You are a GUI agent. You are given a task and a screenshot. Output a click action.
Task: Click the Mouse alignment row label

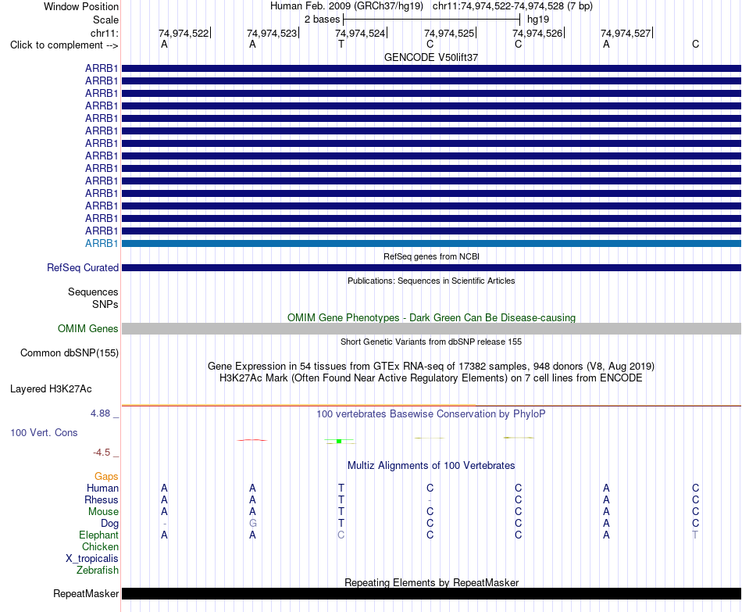pyautogui.click(x=103, y=512)
